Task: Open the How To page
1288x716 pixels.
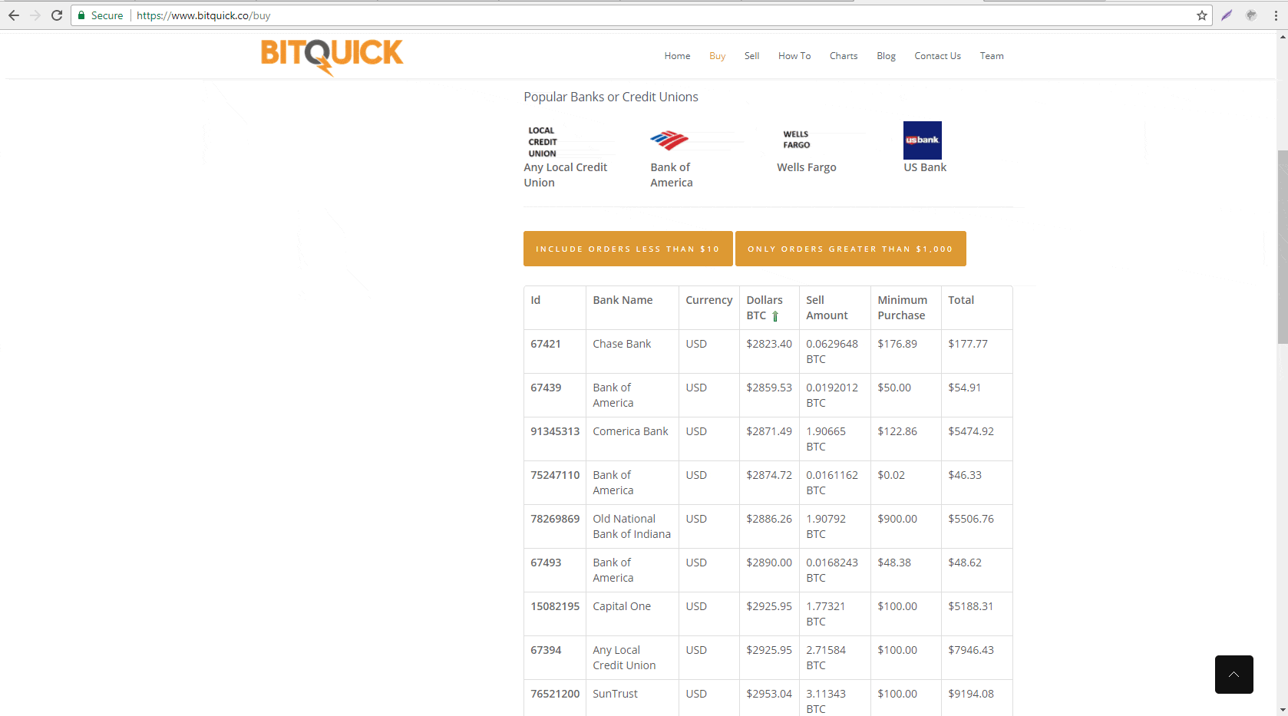Action: coord(794,56)
